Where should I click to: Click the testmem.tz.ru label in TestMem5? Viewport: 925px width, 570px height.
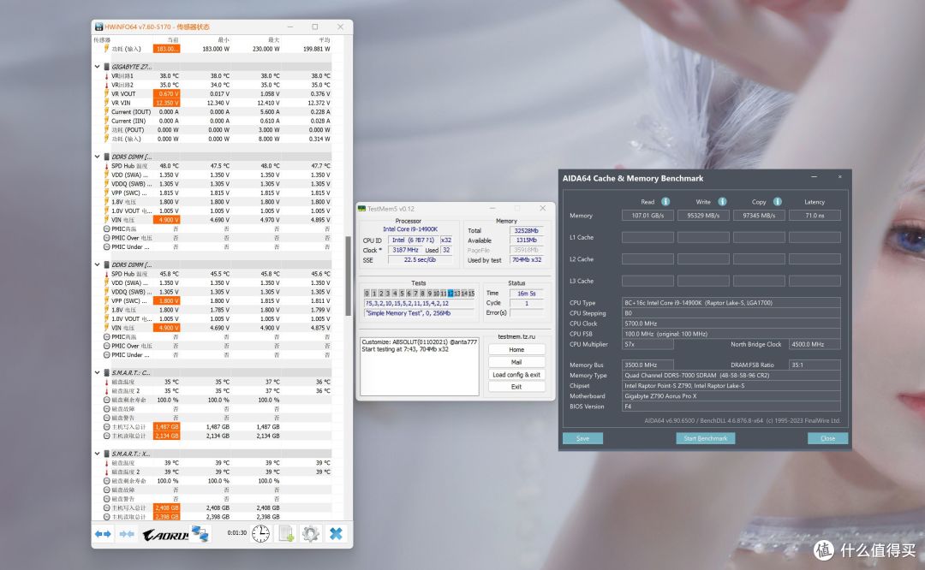click(516, 336)
